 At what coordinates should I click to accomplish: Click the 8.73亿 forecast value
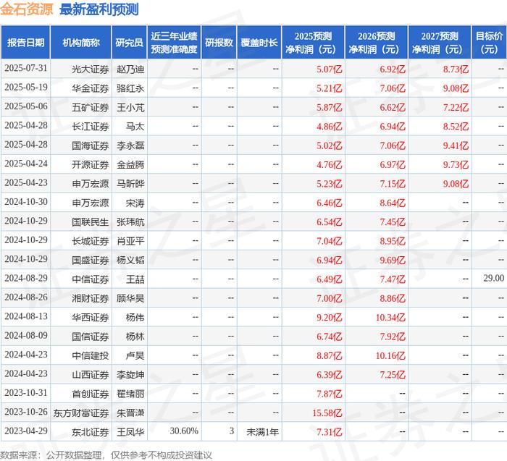point(456,69)
